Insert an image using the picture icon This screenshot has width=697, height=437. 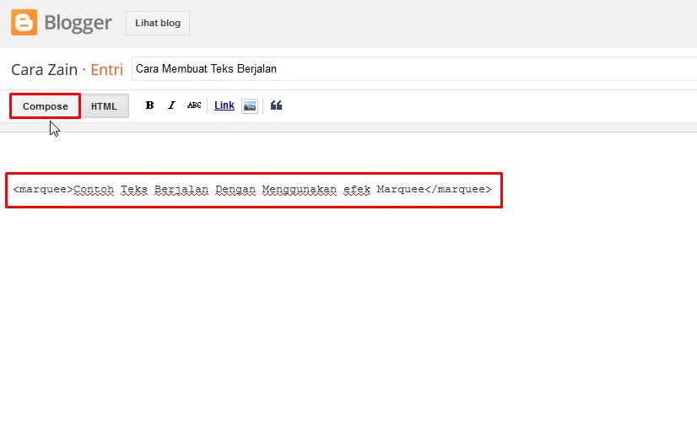250,106
